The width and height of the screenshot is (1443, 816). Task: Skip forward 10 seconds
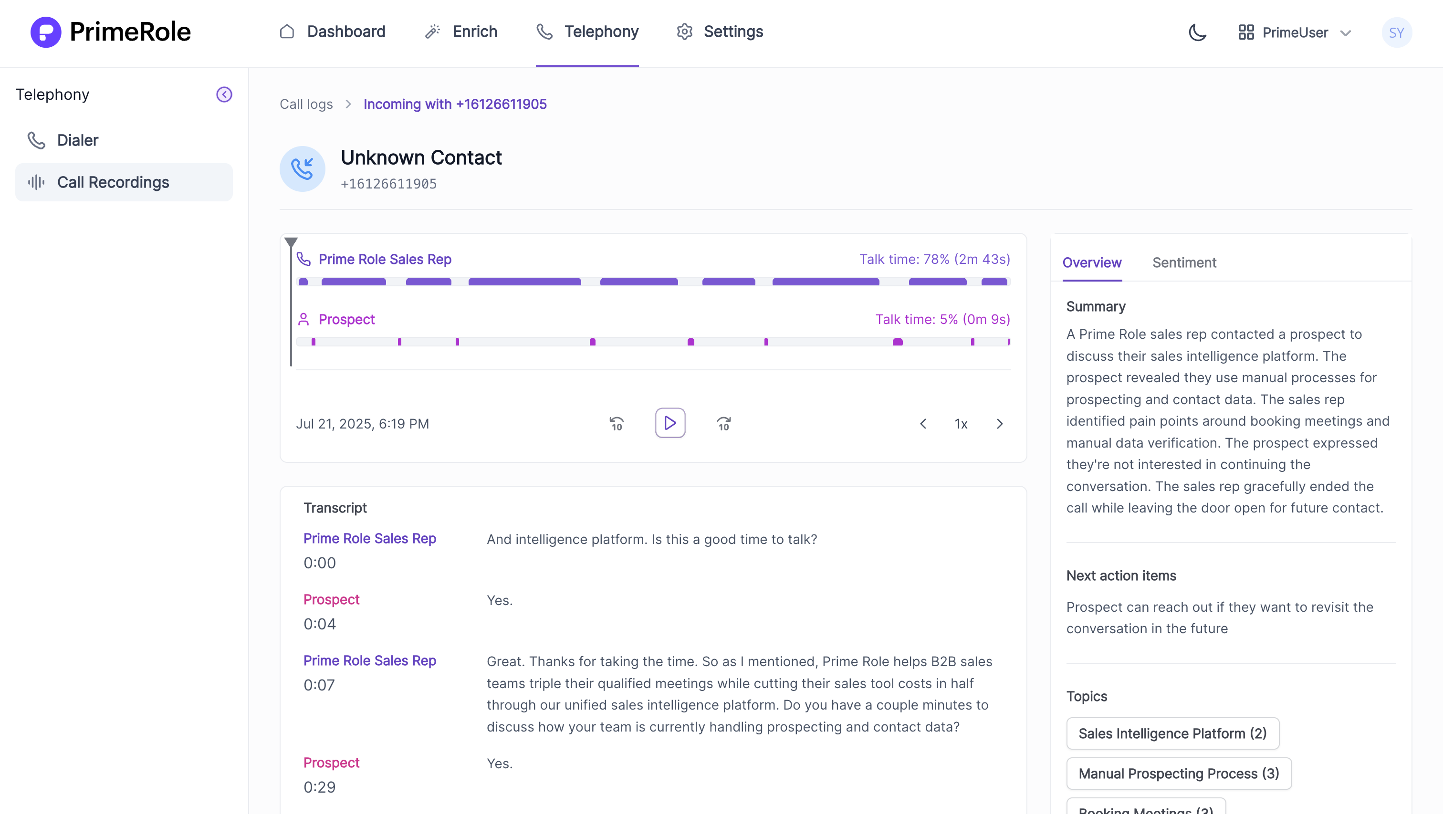(x=723, y=424)
